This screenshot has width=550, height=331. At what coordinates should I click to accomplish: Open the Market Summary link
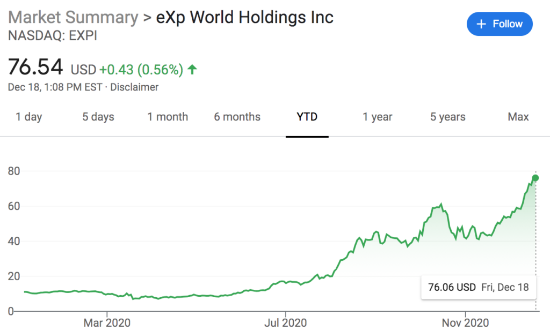tap(73, 17)
